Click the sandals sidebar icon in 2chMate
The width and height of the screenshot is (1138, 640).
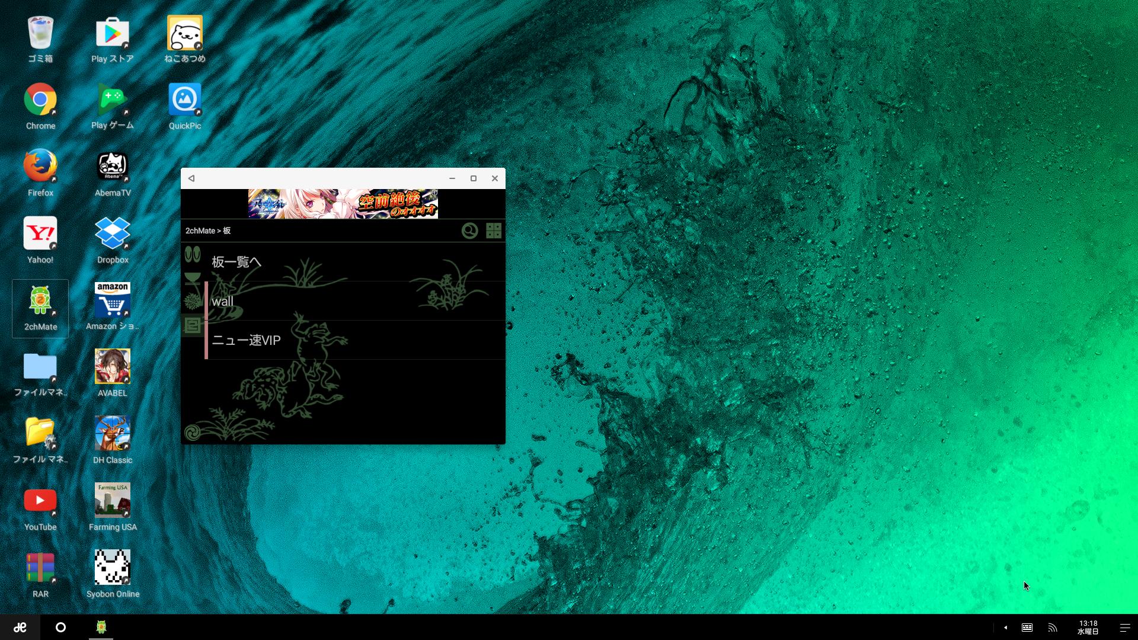(192, 254)
